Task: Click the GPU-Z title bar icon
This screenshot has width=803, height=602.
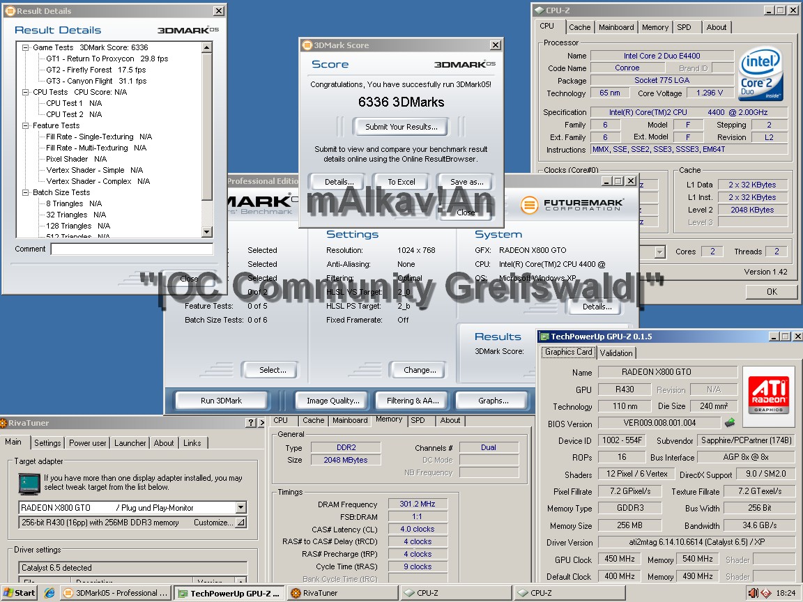Action: (x=544, y=337)
